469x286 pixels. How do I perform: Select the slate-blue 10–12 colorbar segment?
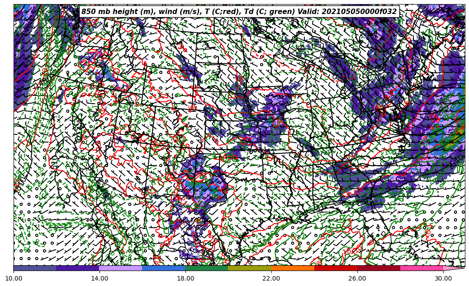[35, 268]
